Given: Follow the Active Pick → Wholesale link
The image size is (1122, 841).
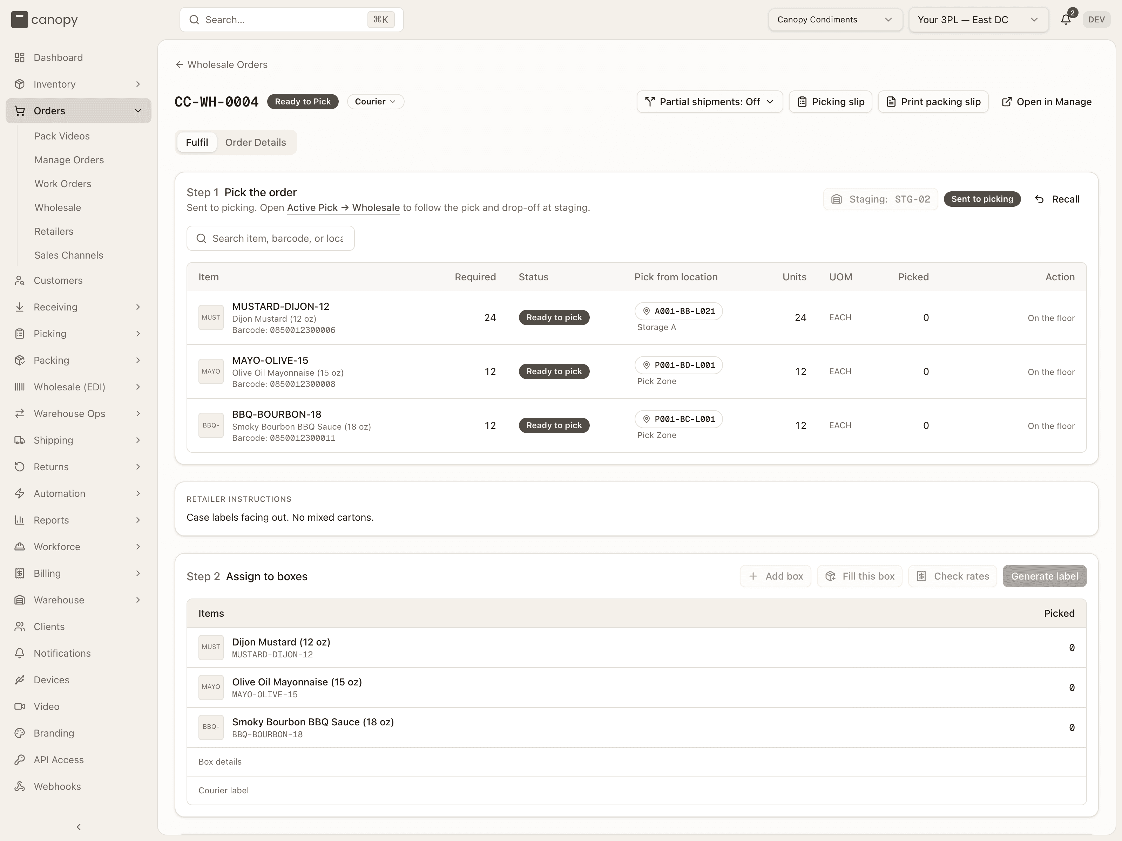Looking at the screenshot, I should point(343,207).
